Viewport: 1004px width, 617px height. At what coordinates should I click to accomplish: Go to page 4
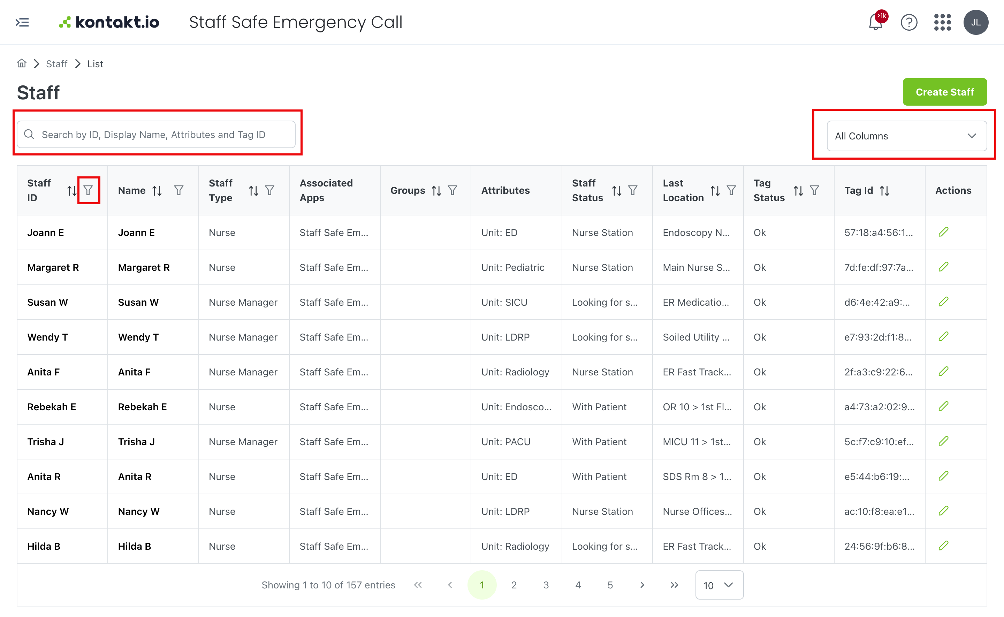578,585
